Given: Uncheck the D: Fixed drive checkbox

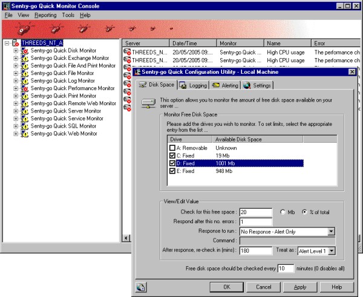Looking at the screenshot, I should [172, 163].
